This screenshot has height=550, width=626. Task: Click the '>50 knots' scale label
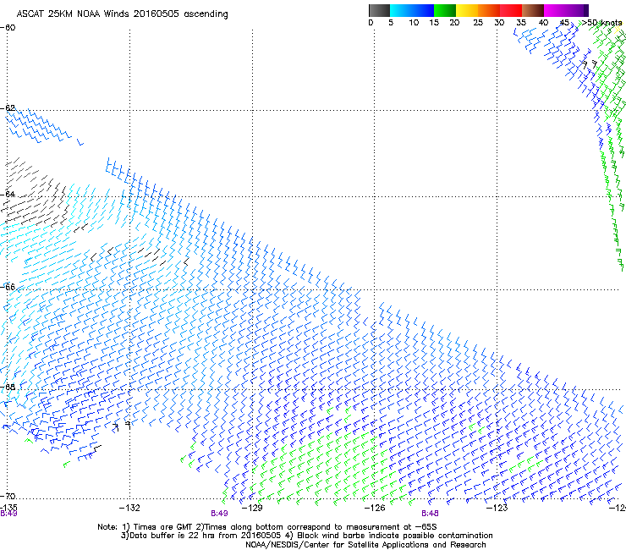[x=601, y=23]
